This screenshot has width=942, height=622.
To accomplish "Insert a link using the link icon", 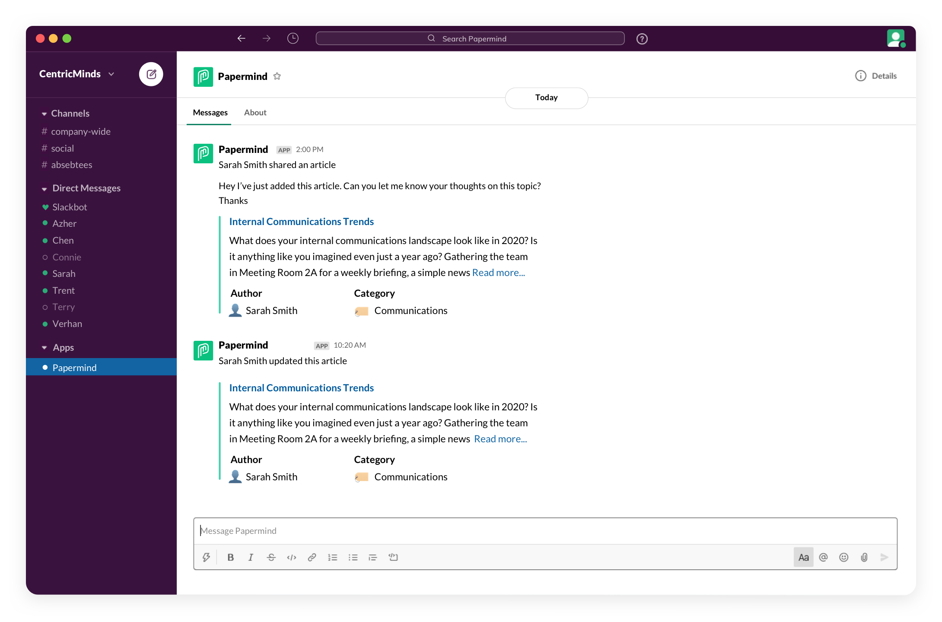I will [x=312, y=557].
